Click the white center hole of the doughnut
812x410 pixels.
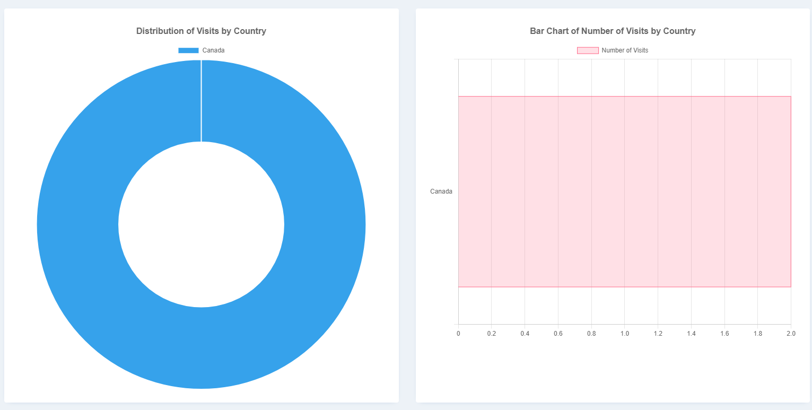click(x=201, y=224)
